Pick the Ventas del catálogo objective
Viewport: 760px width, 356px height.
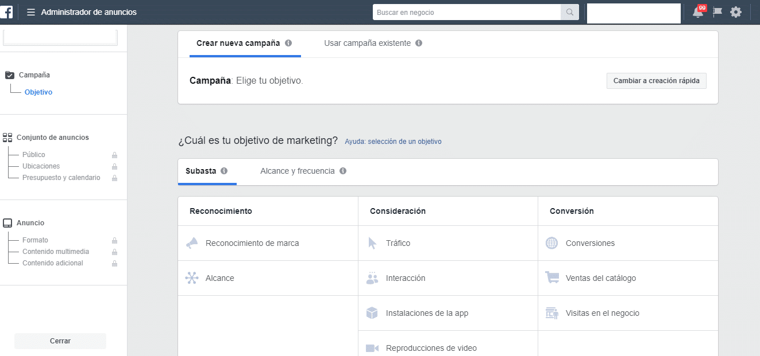pyautogui.click(x=600, y=278)
